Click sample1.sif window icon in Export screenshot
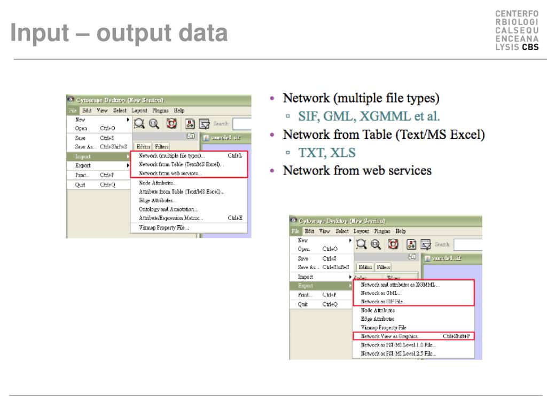 (428, 259)
